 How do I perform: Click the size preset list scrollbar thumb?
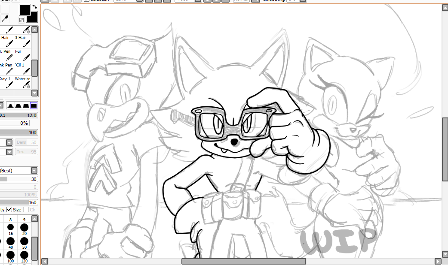pos(34,248)
